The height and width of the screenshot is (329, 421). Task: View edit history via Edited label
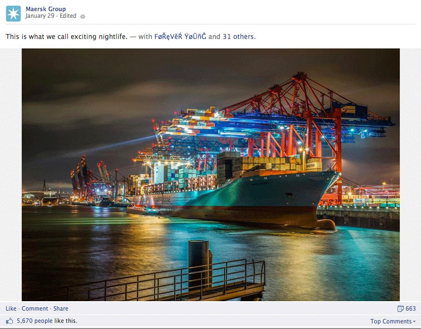pos(68,16)
